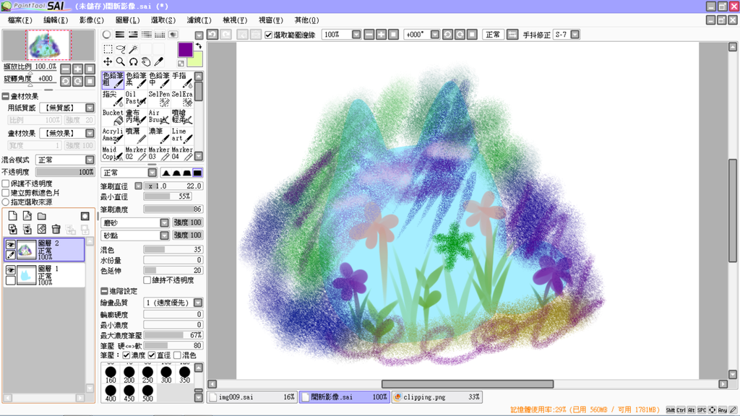The height and width of the screenshot is (416, 740).
Task: Create a new normal layer
Action: [x=13, y=216]
